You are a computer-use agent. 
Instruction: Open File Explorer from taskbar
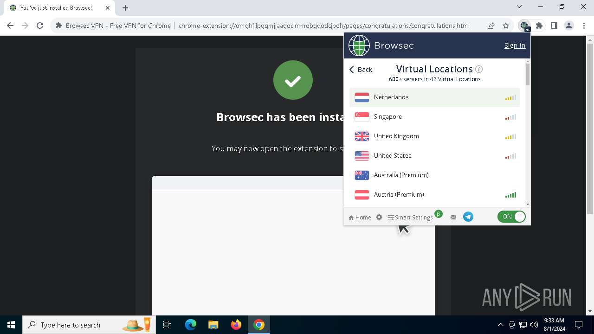pyautogui.click(x=213, y=325)
